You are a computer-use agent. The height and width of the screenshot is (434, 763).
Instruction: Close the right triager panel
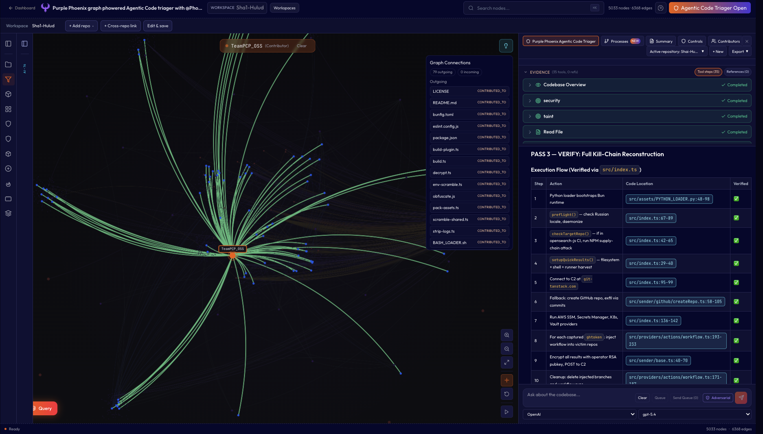click(x=747, y=41)
